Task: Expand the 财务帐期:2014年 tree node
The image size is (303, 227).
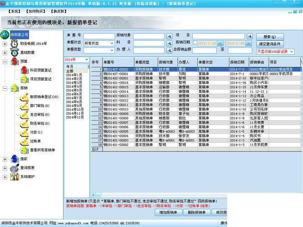Action: [x=5, y=44]
